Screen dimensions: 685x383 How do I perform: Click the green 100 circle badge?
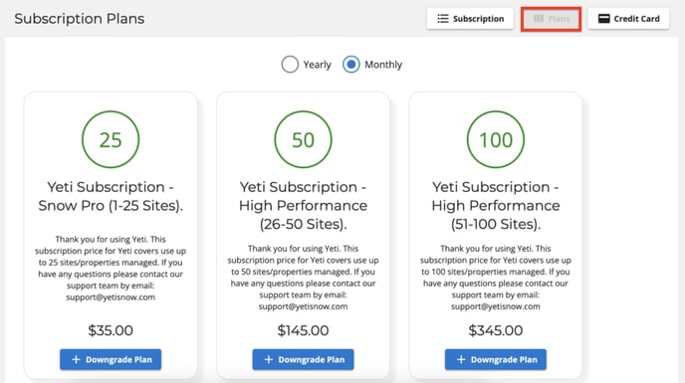(496, 139)
